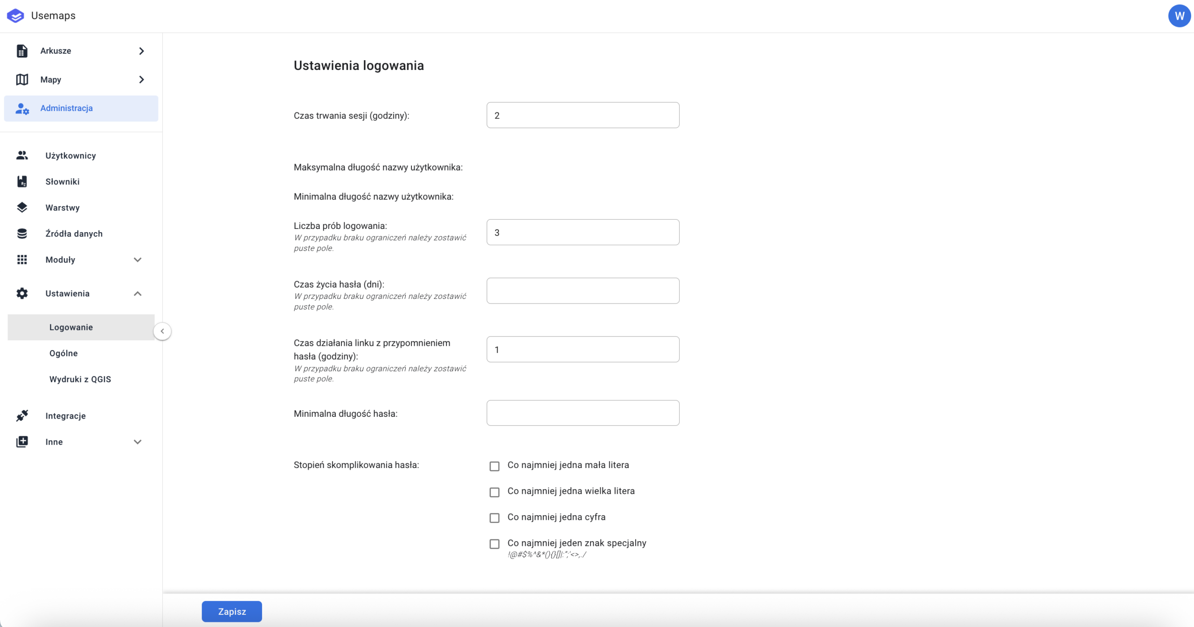Expand the Inne section chevron

pos(138,441)
